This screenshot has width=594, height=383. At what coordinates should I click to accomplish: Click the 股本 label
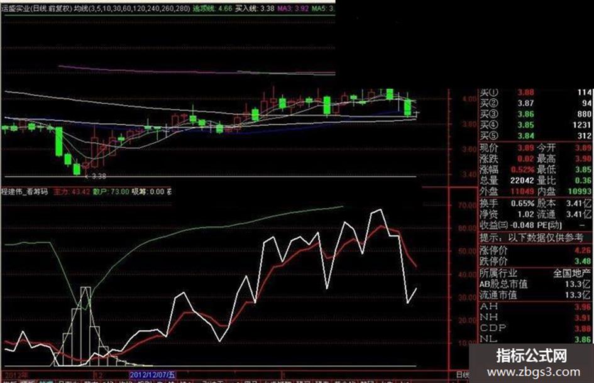tap(546, 203)
